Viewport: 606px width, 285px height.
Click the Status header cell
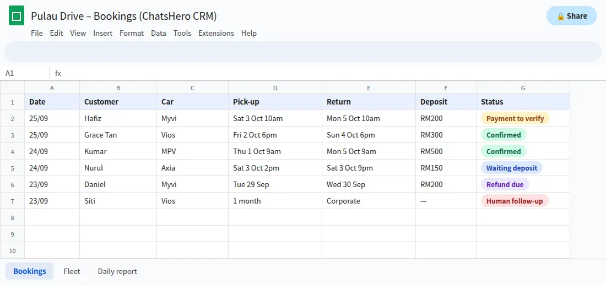click(x=523, y=102)
